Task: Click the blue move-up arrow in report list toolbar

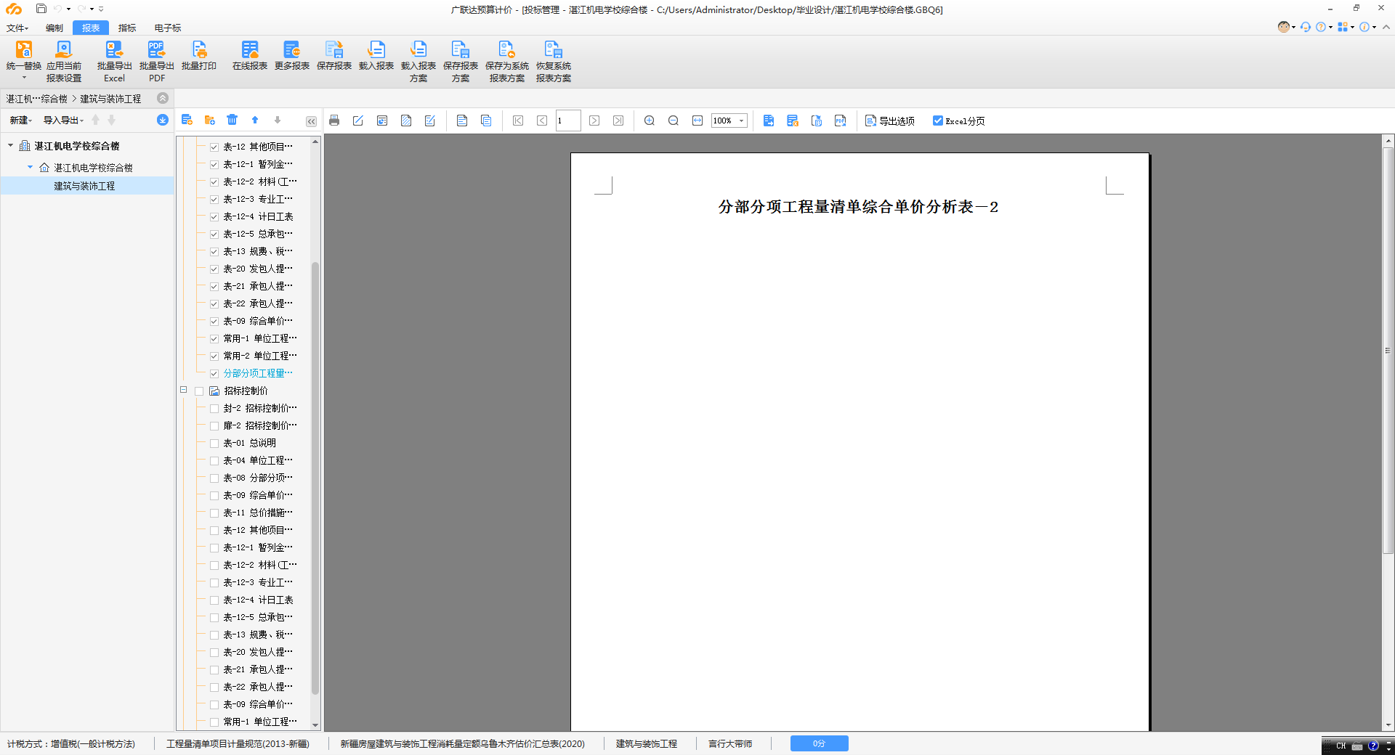Action: coord(255,120)
